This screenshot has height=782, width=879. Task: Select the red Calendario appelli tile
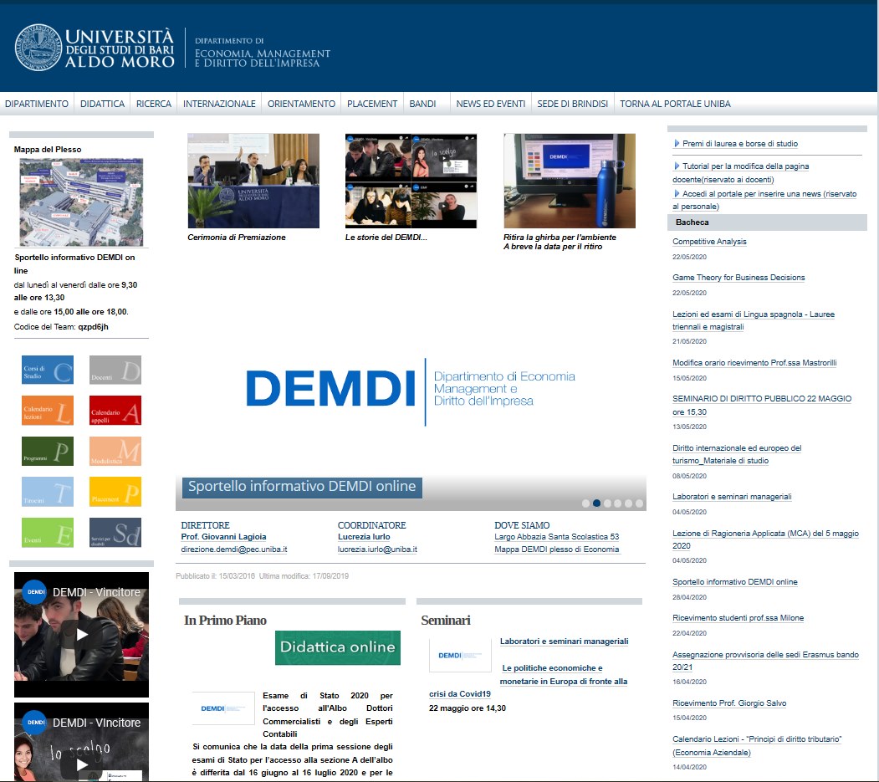pyautogui.click(x=115, y=410)
